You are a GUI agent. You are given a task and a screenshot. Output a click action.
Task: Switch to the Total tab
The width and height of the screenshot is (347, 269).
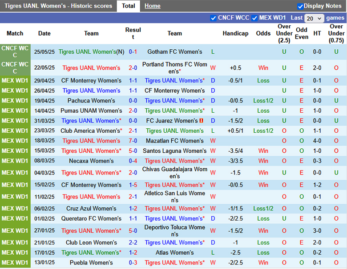click(129, 6)
